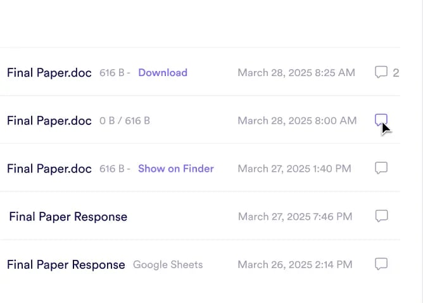Viewport: 423px width, 303px height.
Task: Open the Final Paper.doc beside Show on Finder
Action: (49, 169)
